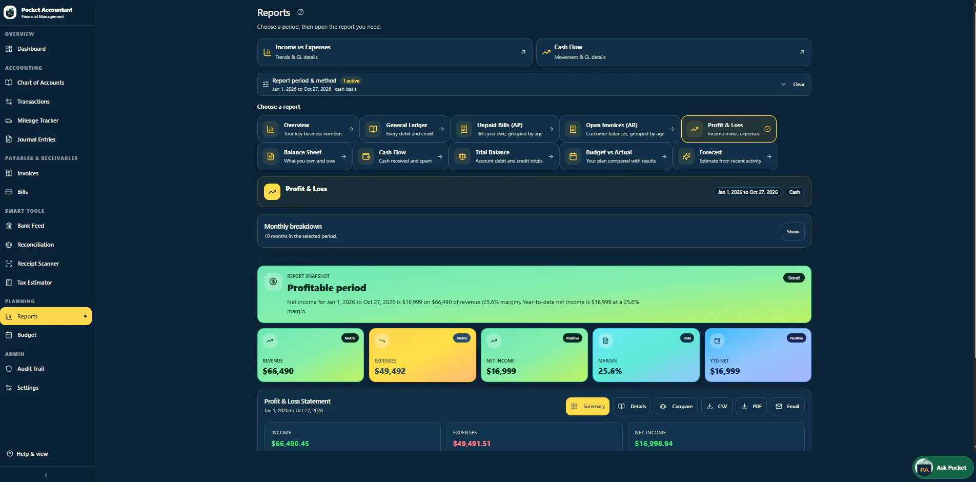The width and height of the screenshot is (976, 482).
Task: Click the Unpaid Bills (AP) list icon
Action: coord(464,129)
